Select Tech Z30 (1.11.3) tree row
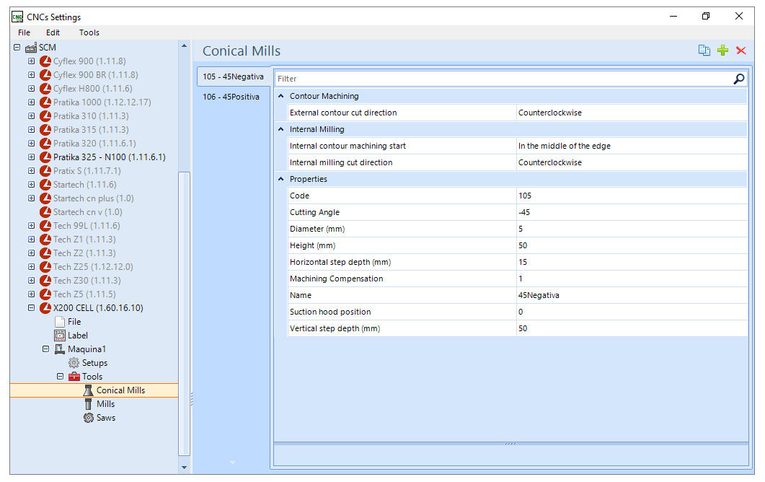The height and width of the screenshot is (482, 765). coord(87,281)
